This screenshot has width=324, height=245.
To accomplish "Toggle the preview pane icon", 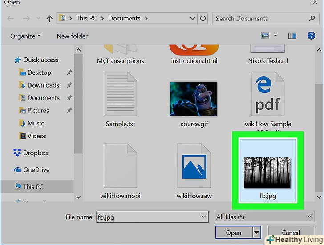I will coord(292,36).
